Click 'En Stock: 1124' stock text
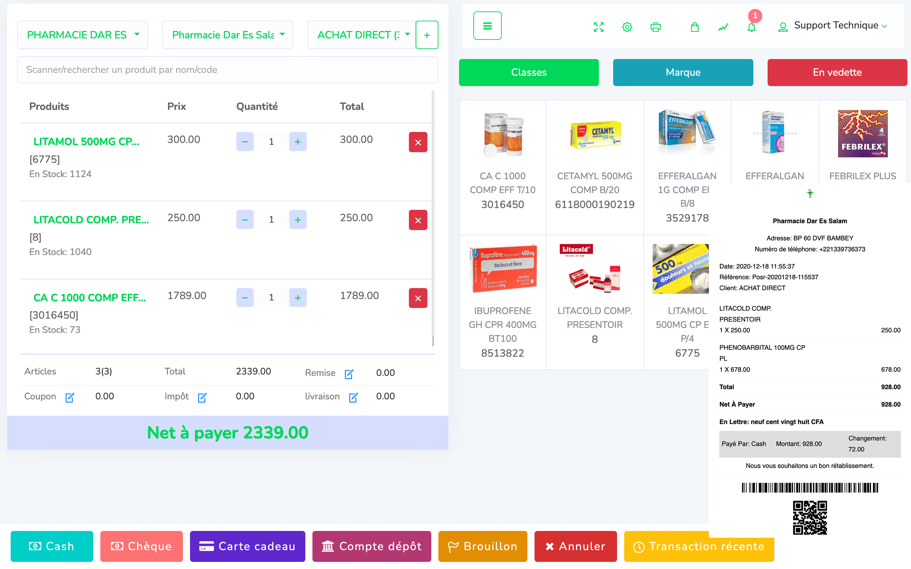Image resolution: width=911 pixels, height=569 pixels. 60,174
